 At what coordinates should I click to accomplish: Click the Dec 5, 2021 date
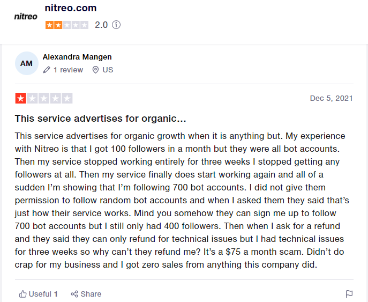pyautogui.click(x=331, y=98)
